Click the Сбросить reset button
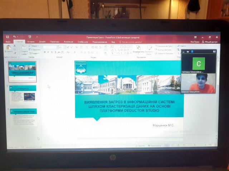 coord(35,50)
